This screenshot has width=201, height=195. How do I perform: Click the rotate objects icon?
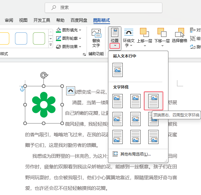pyautogui.click(x=192, y=47)
